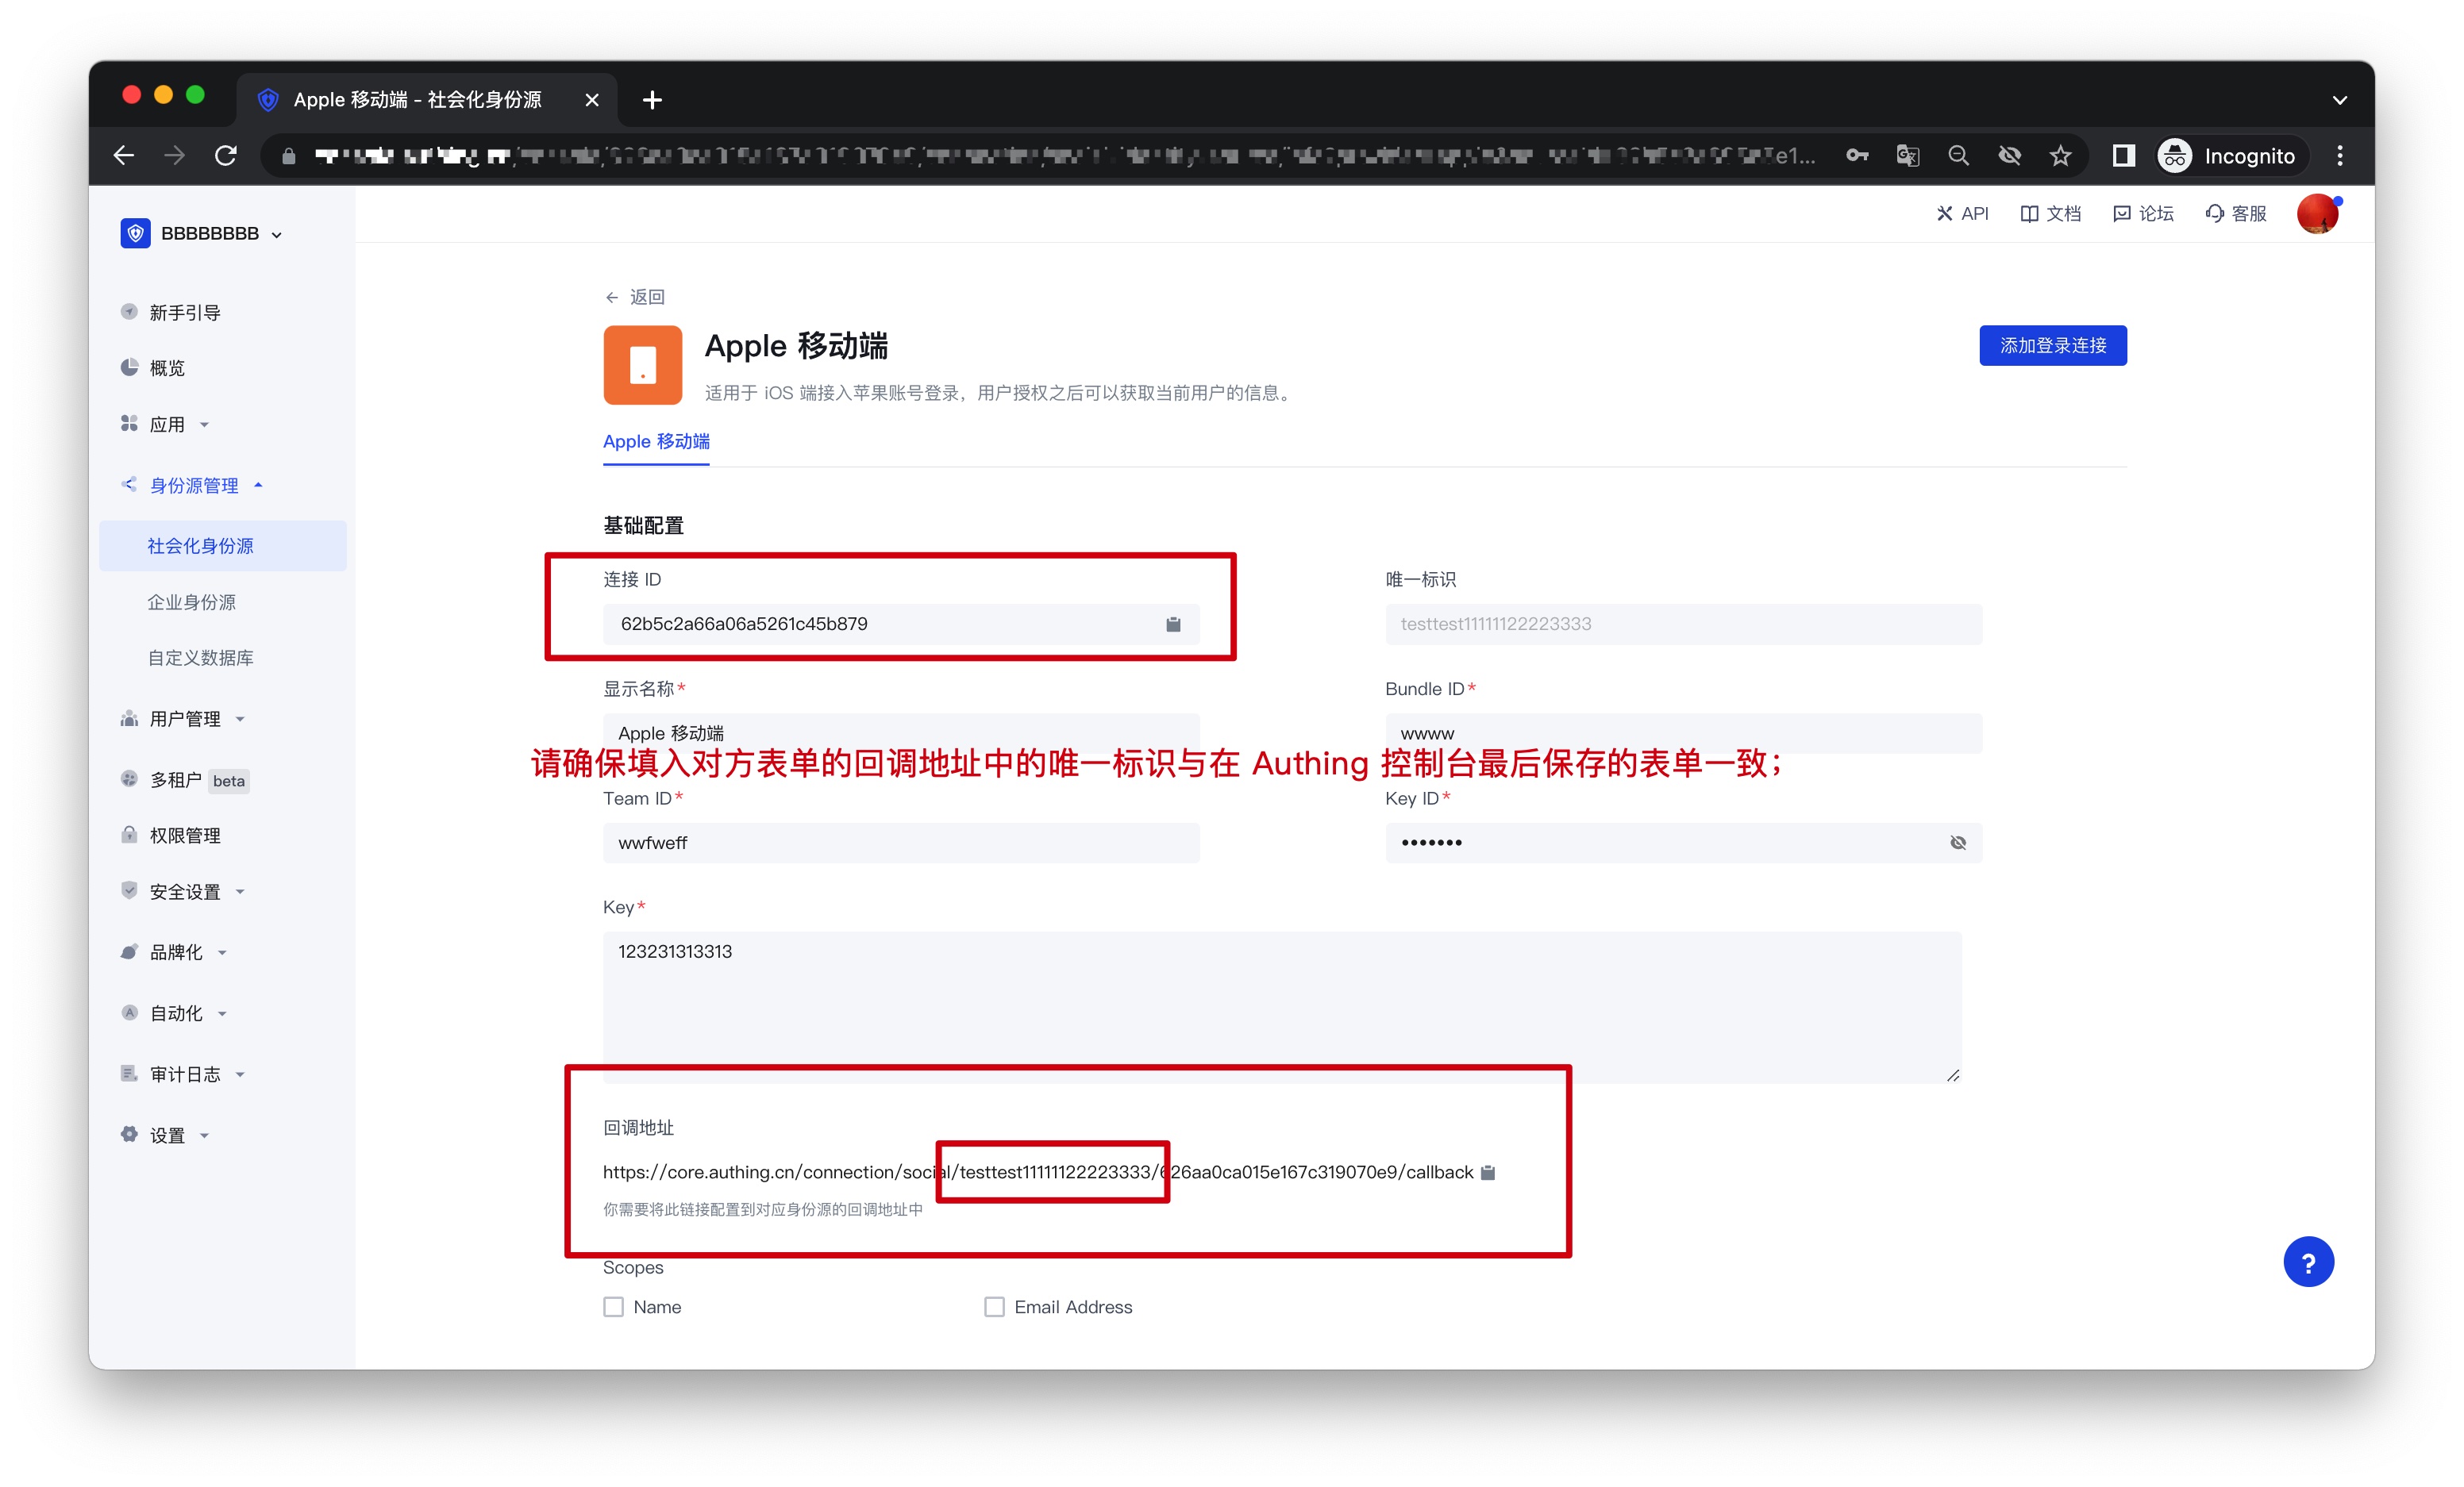Click the 添加登录连接 button
2464x1487 pixels.
tap(2052, 344)
